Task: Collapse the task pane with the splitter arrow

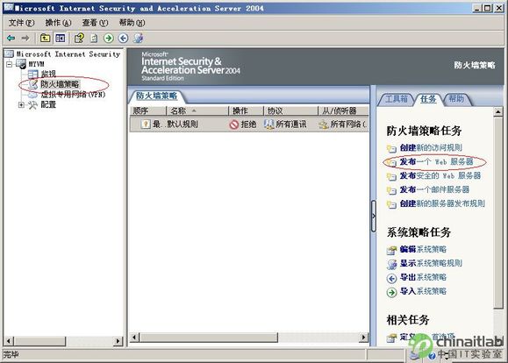Action: (374, 216)
